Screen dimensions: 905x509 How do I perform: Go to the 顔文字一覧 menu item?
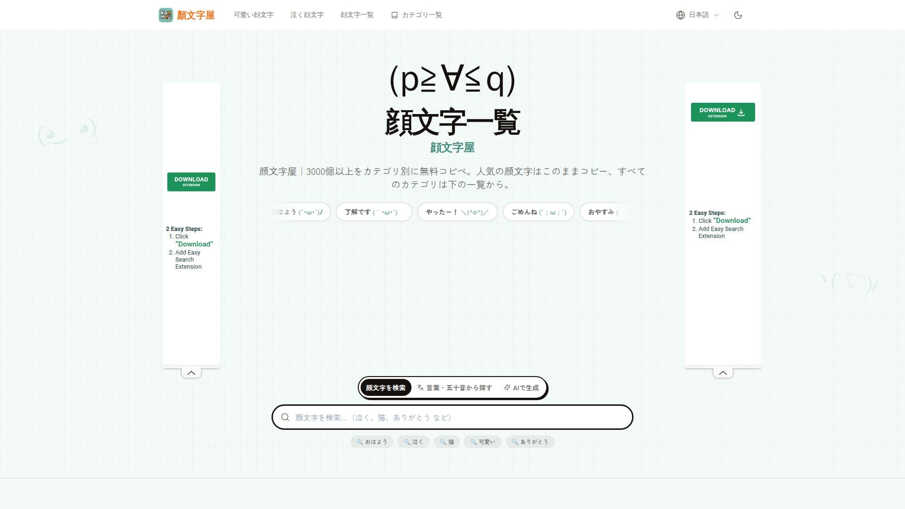[357, 15]
